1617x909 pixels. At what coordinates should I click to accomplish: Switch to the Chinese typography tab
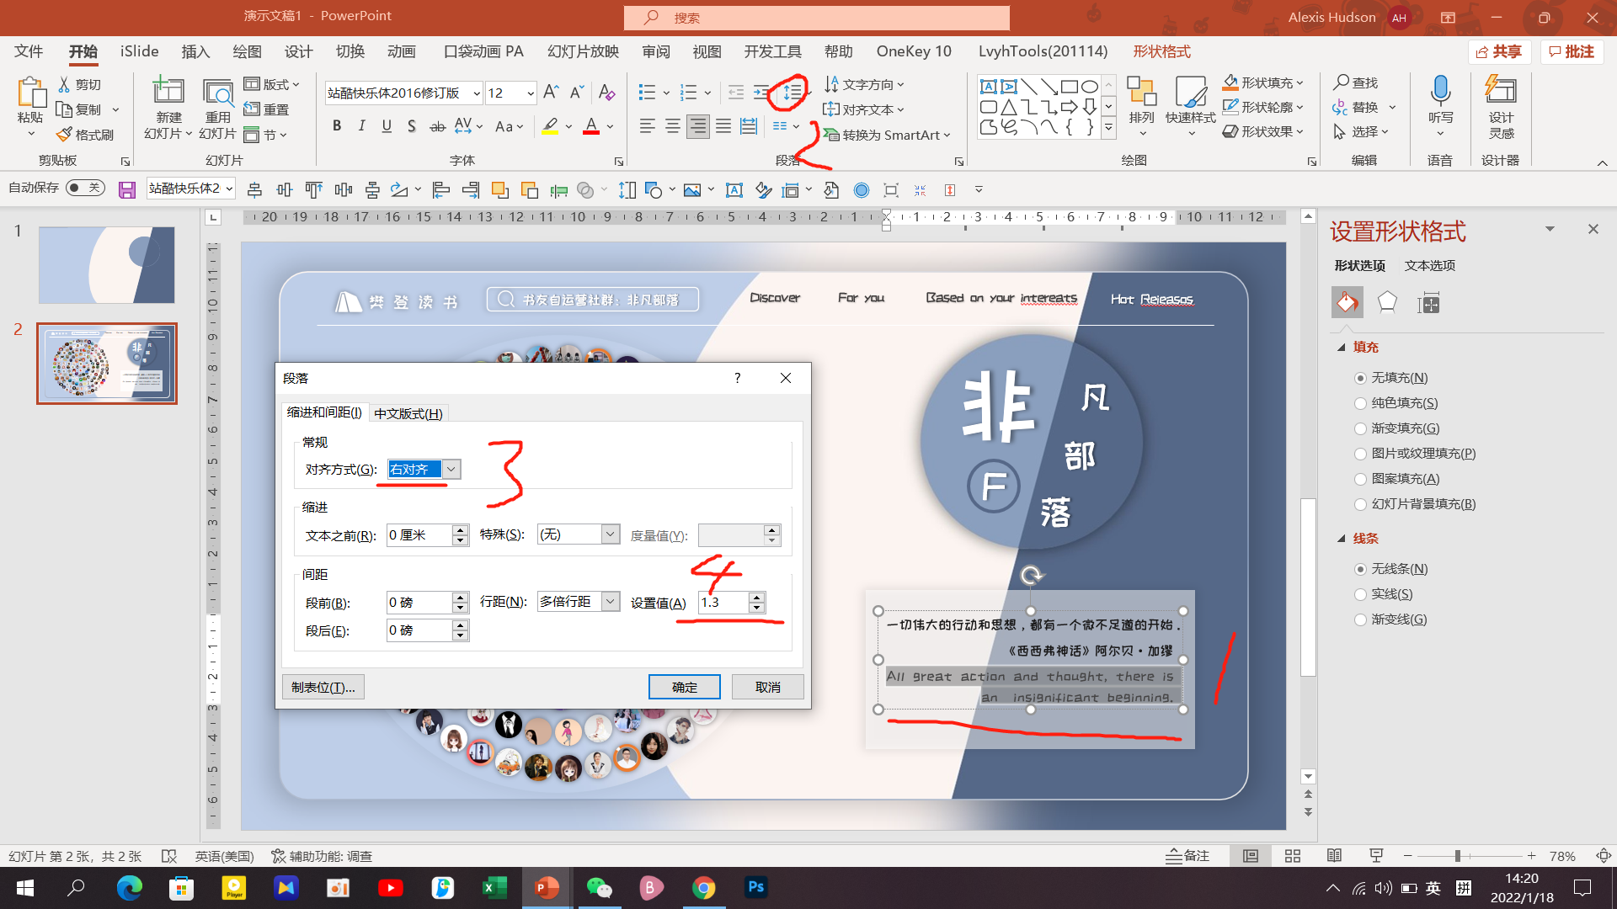[x=408, y=413]
